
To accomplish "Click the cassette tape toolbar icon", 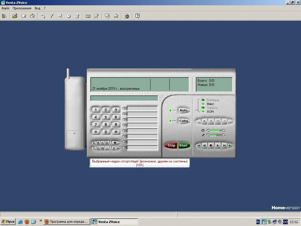I will [x=88, y=16].
